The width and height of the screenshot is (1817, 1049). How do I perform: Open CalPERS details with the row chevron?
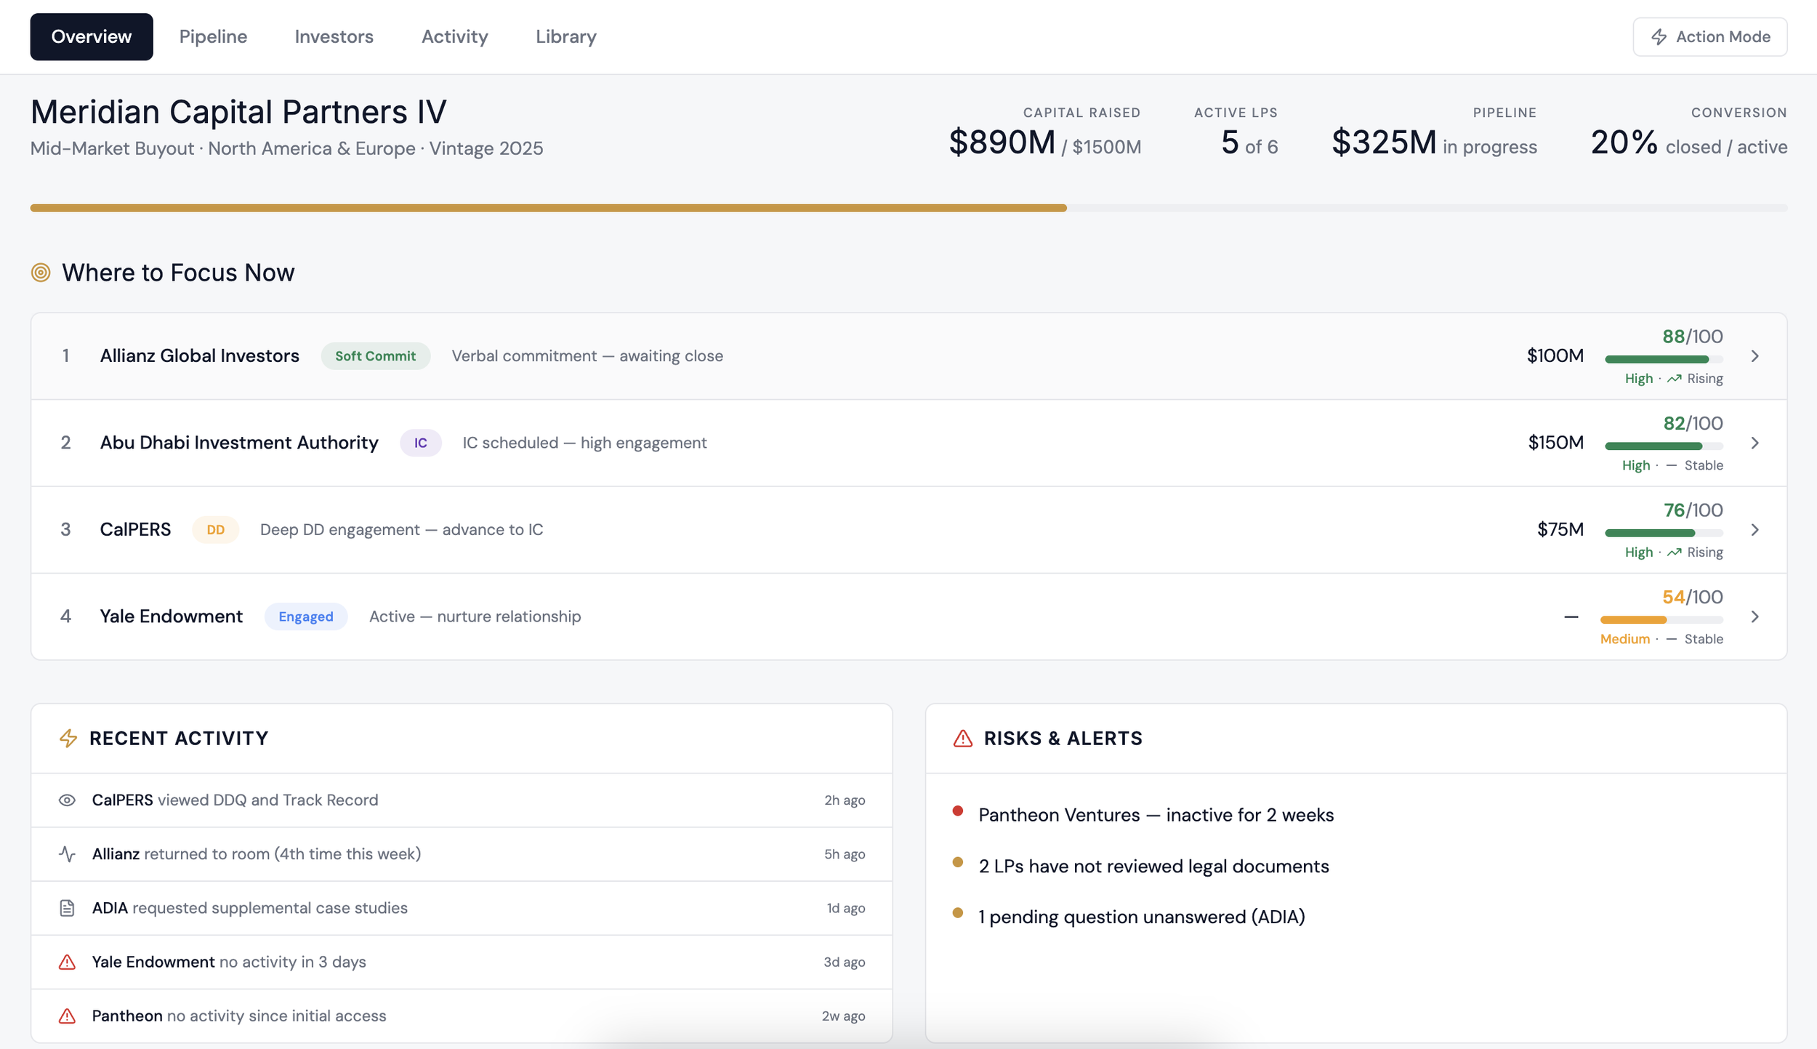click(x=1754, y=530)
